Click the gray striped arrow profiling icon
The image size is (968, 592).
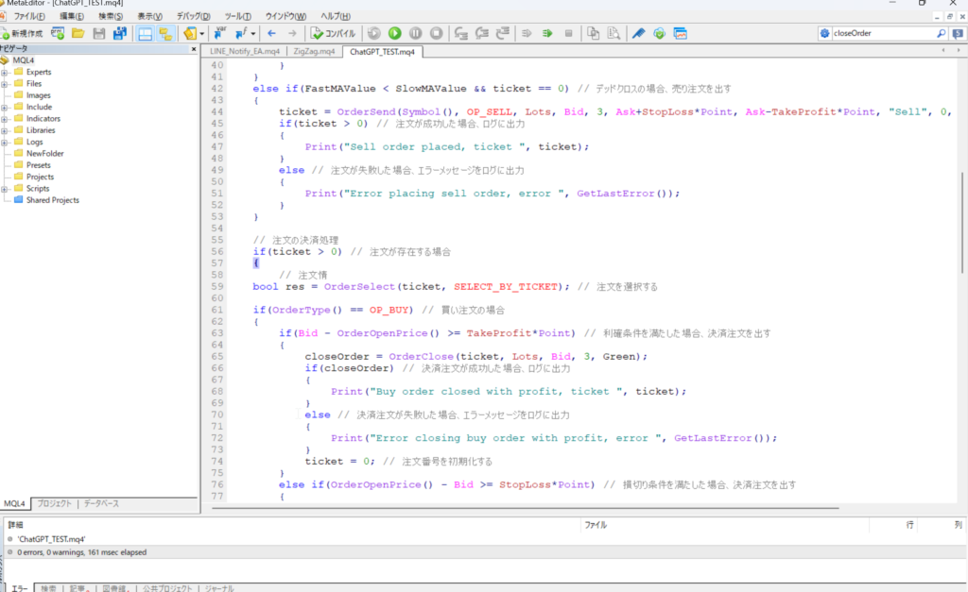click(x=527, y=33)
